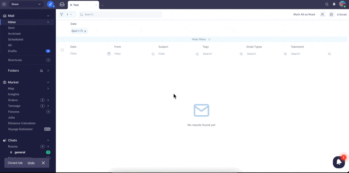Collapse the Market section chevron
Screen dimensions: 349x173
tap(48, 82)
